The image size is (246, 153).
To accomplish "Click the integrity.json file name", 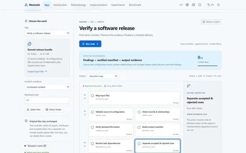I will pos(102,130).
